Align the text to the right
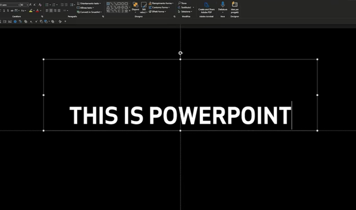This screenshot has height=210, width=356. click(55, 11)
